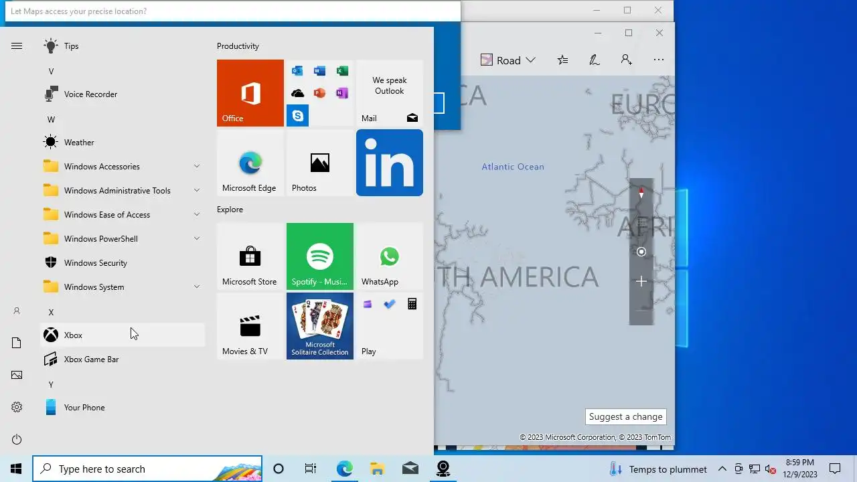The width and height of the screenshot is (857, 482).
Task: Expand Windows Ease of Access folder
Action: 123,215
